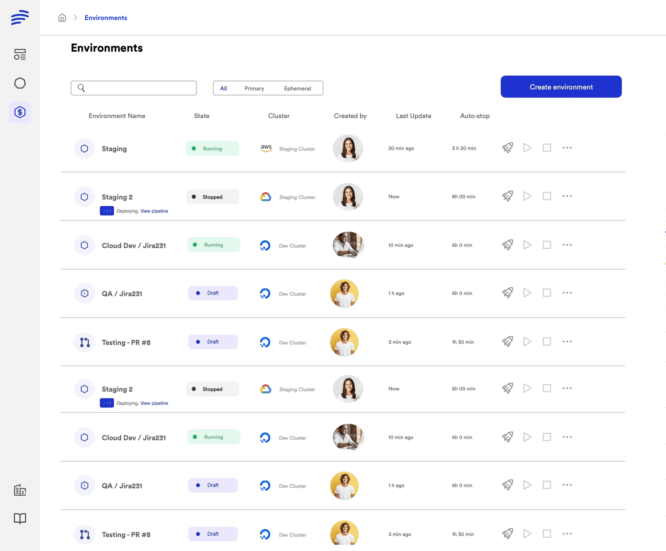
Task: Stop the running Cloud Dev / Jira231 environment
Action: tap(547, 245)
